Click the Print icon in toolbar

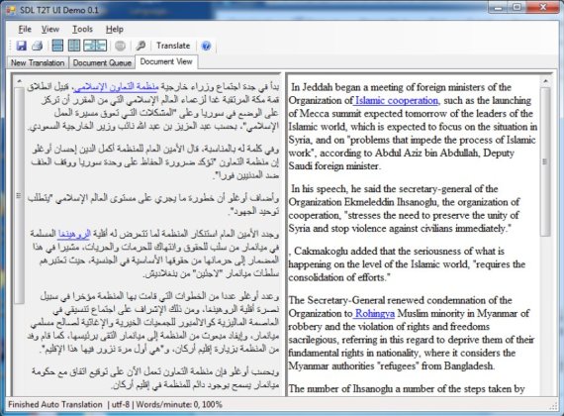click(x=38, y=46)
